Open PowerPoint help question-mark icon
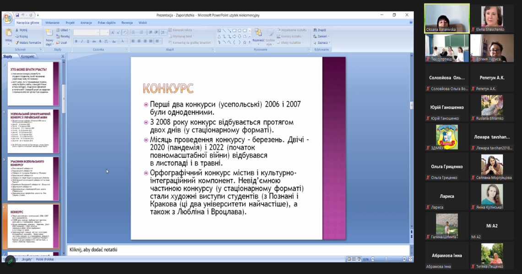 pyautogui.click(x=411, y=22)
